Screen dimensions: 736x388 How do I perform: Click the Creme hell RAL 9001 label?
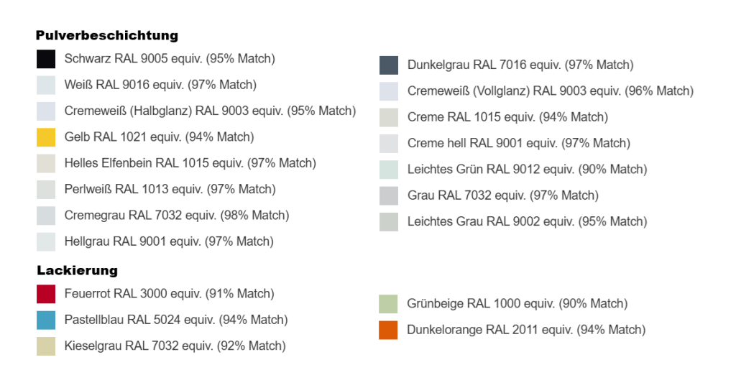pyautogui.click(x=518, y=144)
